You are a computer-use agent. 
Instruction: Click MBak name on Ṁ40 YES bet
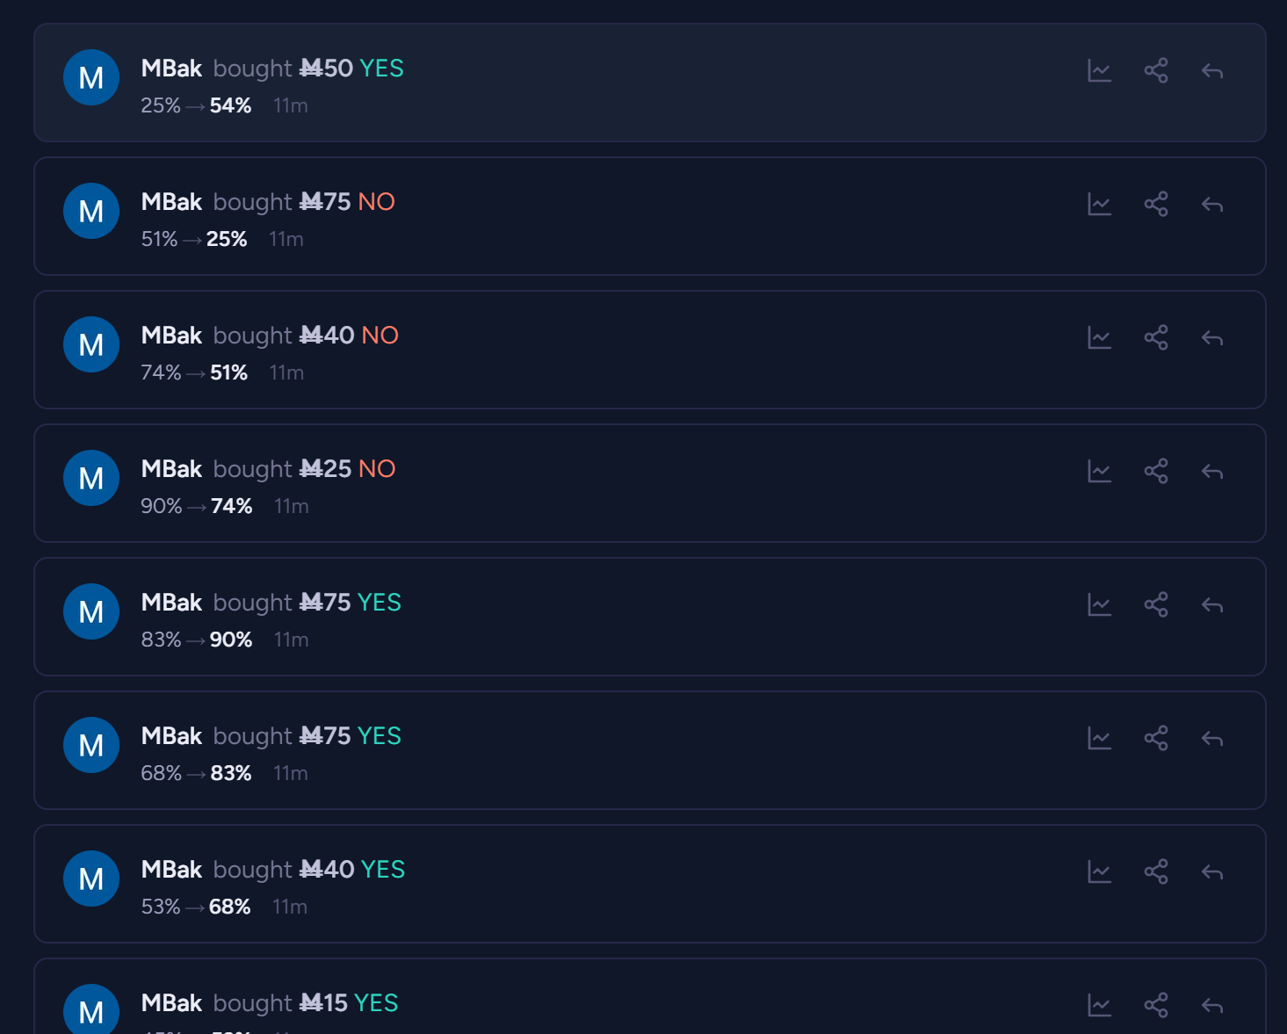click(171, 870)
